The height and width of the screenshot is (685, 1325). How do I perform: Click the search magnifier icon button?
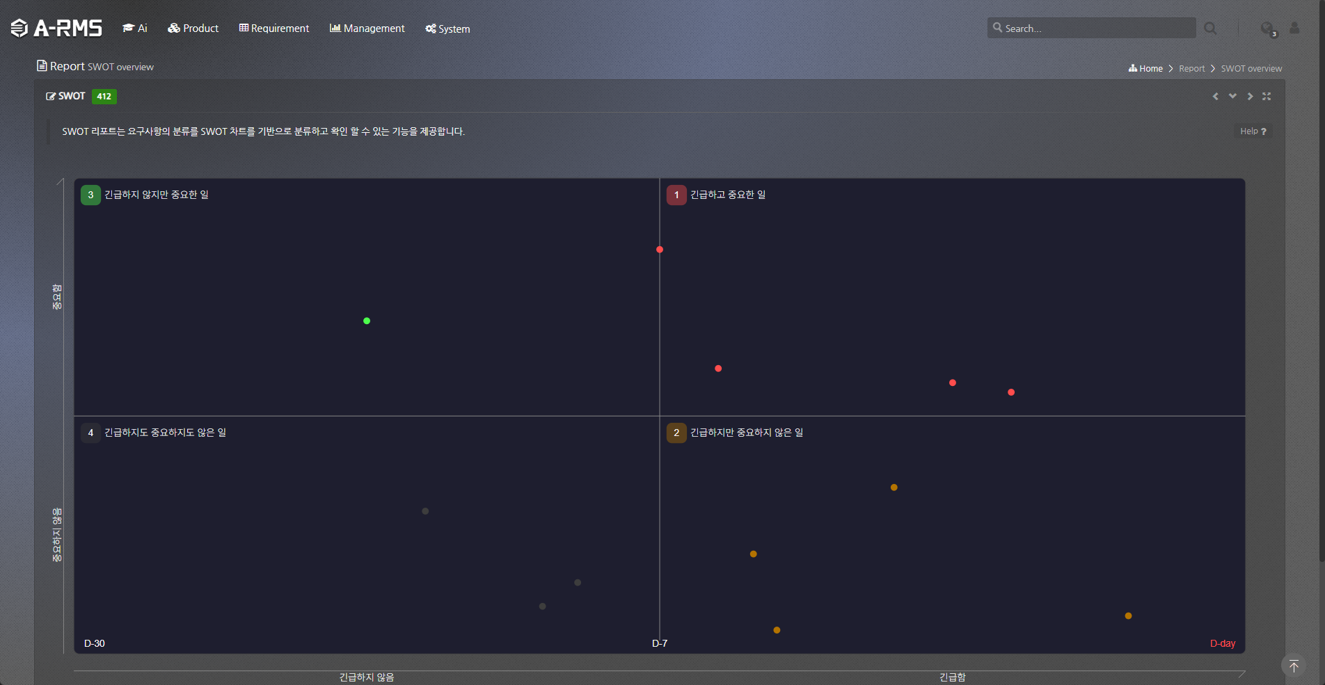pos(1210,29)
